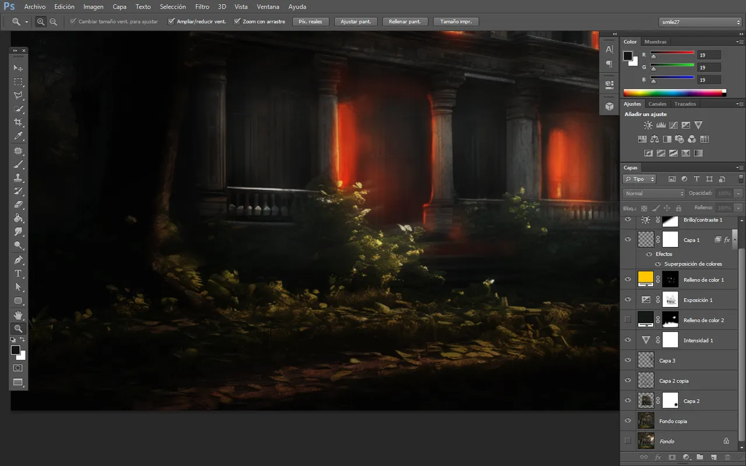Click Create new group folder icon
746x466 pixels.
point(700,457)
